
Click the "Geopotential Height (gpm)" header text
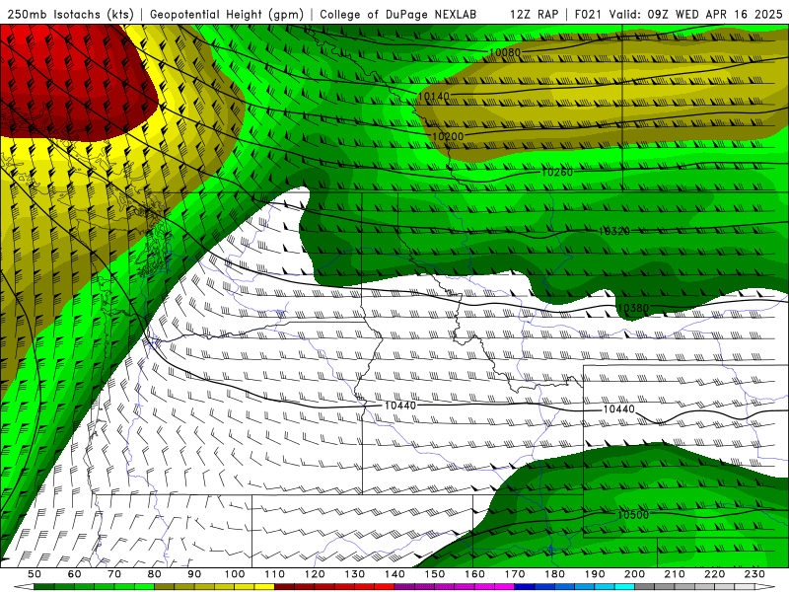227,14
